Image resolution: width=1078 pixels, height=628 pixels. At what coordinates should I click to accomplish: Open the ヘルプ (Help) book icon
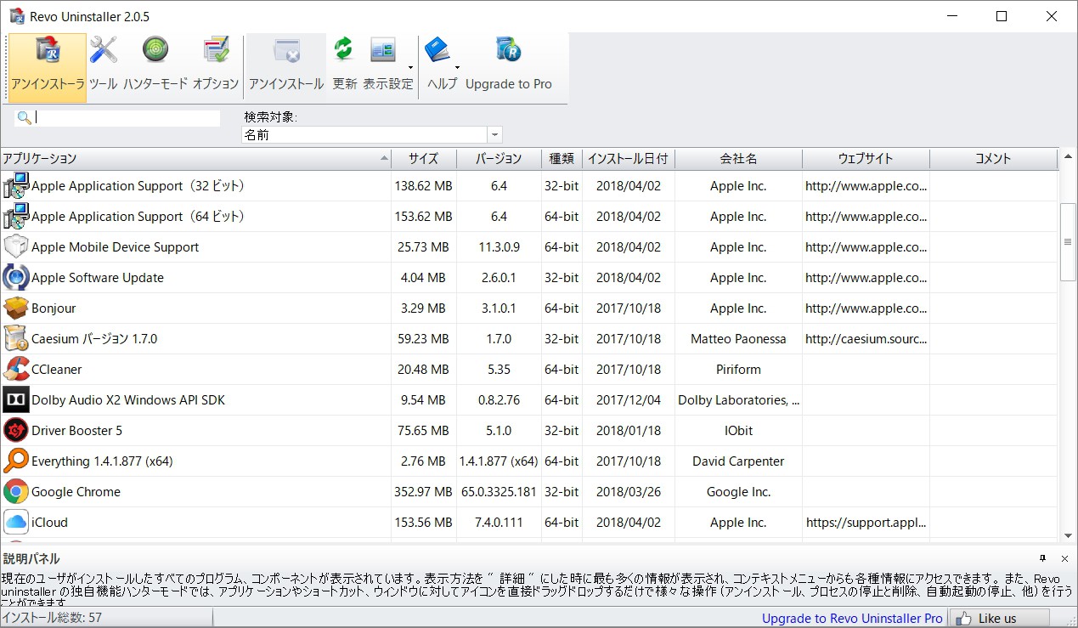click(437, 50)
